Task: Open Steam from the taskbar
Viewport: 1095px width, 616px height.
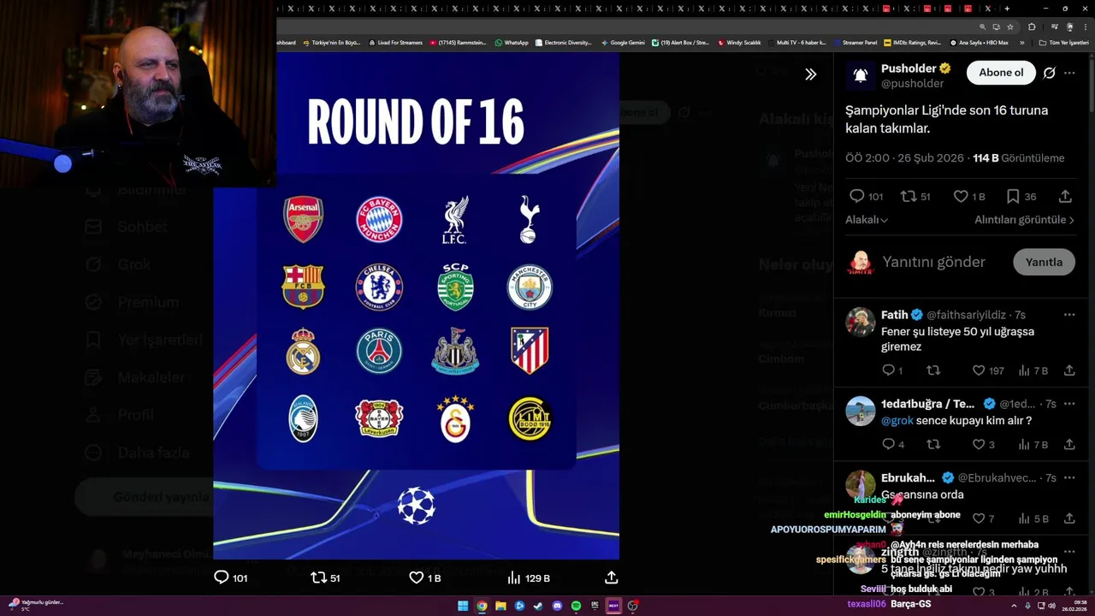Action: pyautogui.click(x=538, y=606)
